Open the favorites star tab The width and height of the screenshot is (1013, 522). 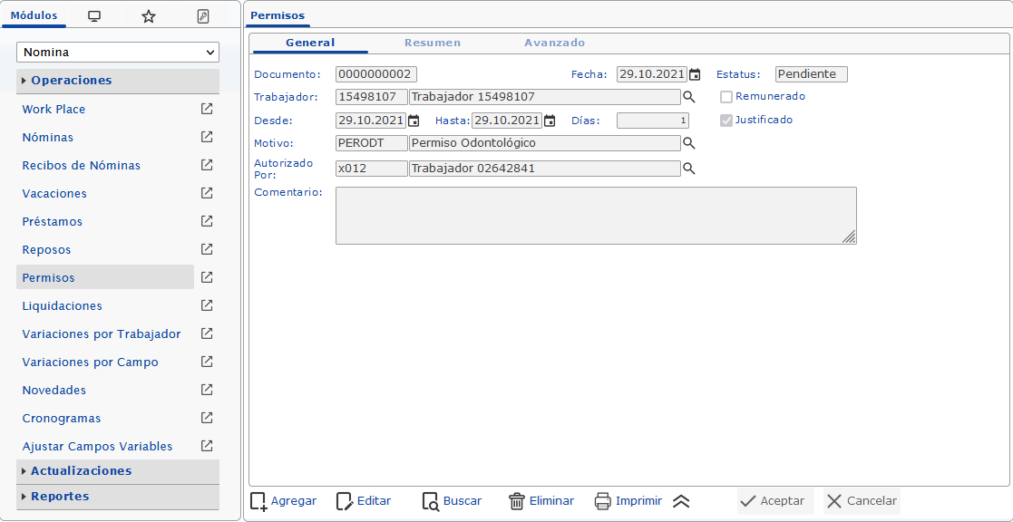click(x=149, y=17)
